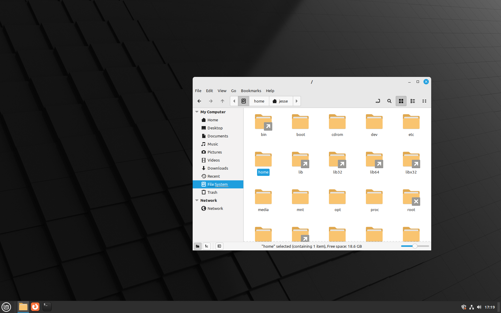
Task: Select the etc folder icon
Action: pyautogui.click(x=411, y=122)
